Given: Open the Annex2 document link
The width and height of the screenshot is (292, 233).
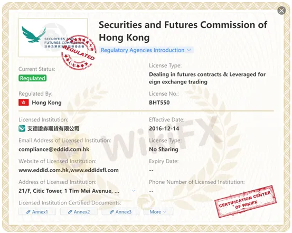Looking at the screenshot, I should pos(79,212).
